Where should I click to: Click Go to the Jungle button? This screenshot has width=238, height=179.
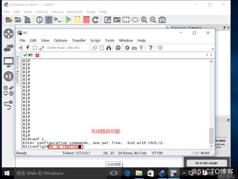(x=207, y=163)
